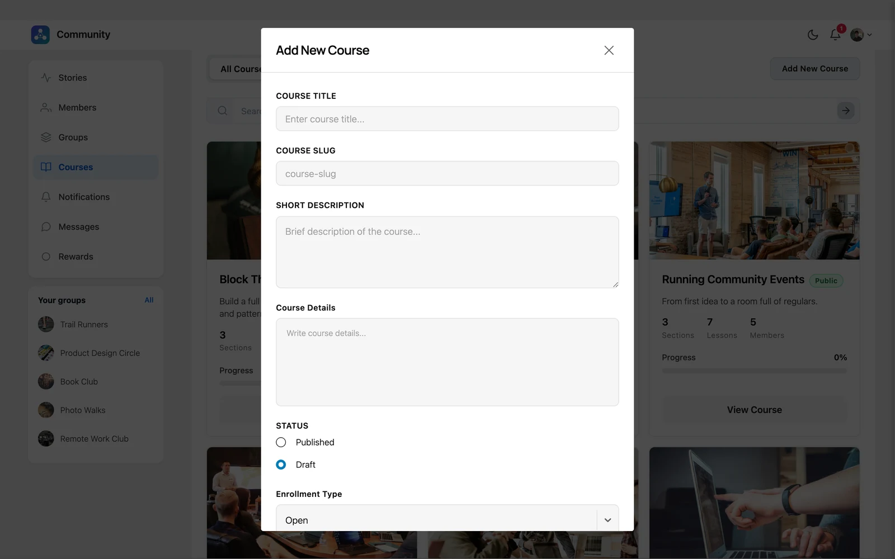Toggle dark mode moon icon
The image size is (895, 559).
point(813,35)
